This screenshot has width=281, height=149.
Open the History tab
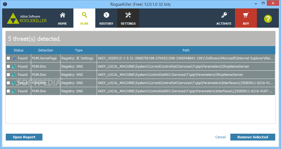pos(106,18)
